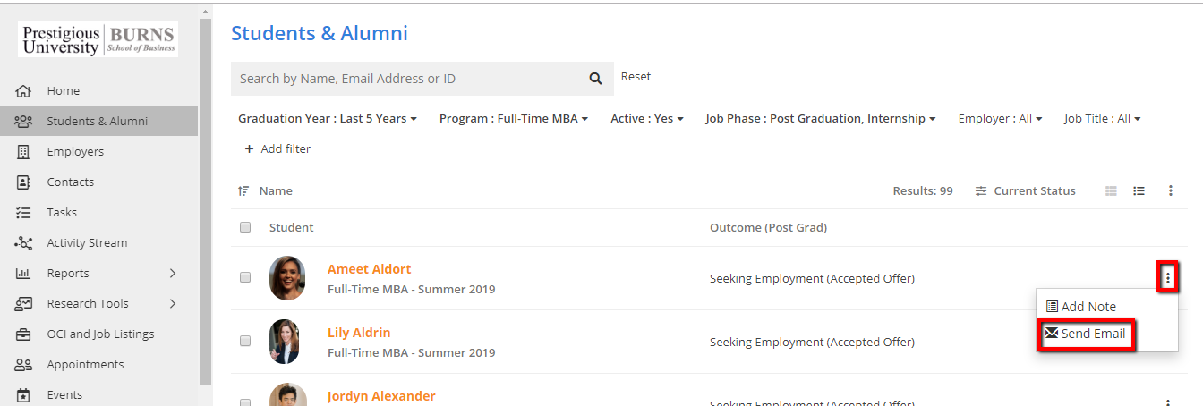Expand the Program filter dropdown

point(513,119)
